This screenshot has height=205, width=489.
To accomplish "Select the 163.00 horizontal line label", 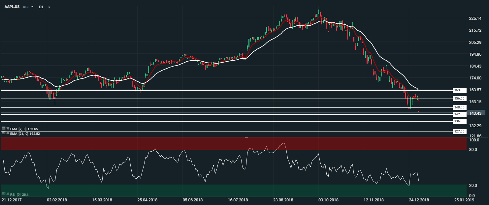I will click(x=460, y=90).
